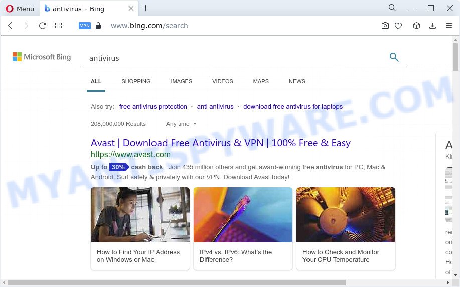Switch to the VIDEOS tab
Screen dimensions: 460x287
222,81
